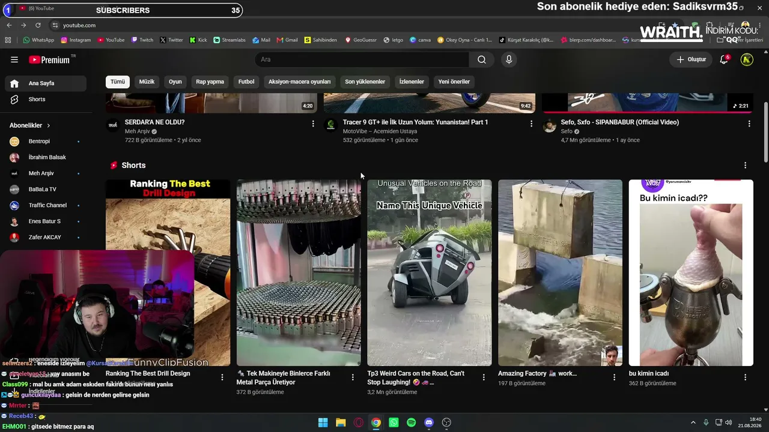Click the Sefo channel avatar beside SIPANBABUR video
This screenshot has height=432, width=769.
click(549, 126)
